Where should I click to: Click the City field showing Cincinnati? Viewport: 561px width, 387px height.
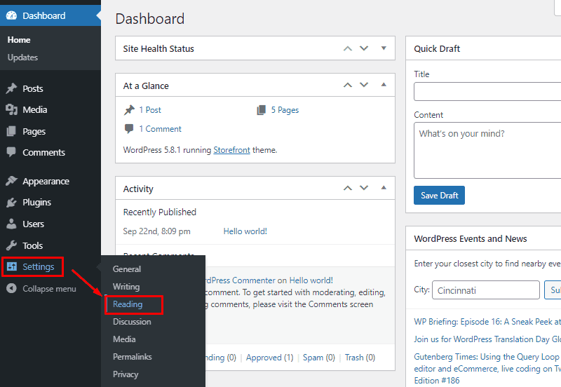(x=486, y=290)
